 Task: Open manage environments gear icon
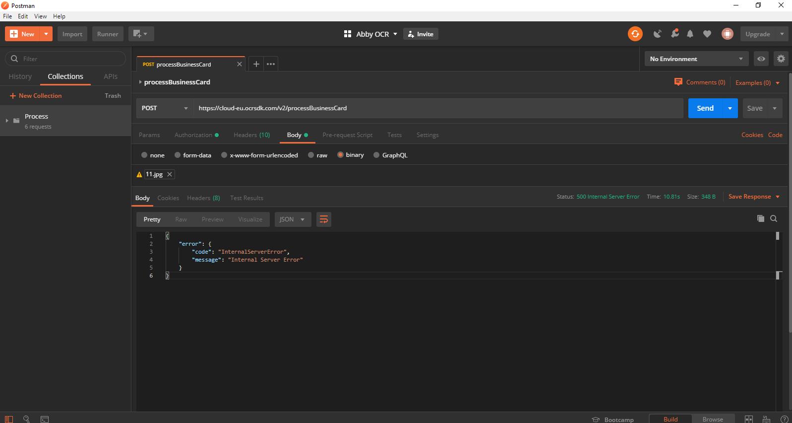coord(781,59)
